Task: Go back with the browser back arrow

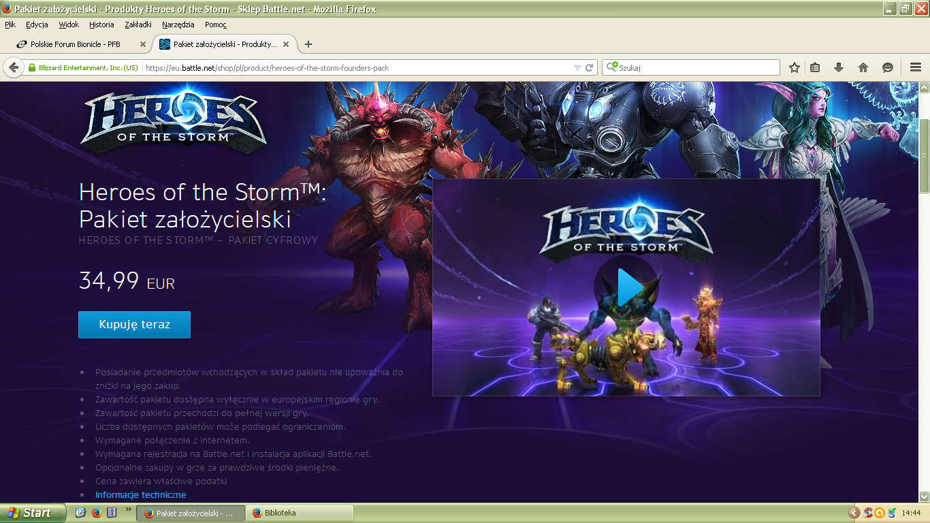Action: click(13, 67)
